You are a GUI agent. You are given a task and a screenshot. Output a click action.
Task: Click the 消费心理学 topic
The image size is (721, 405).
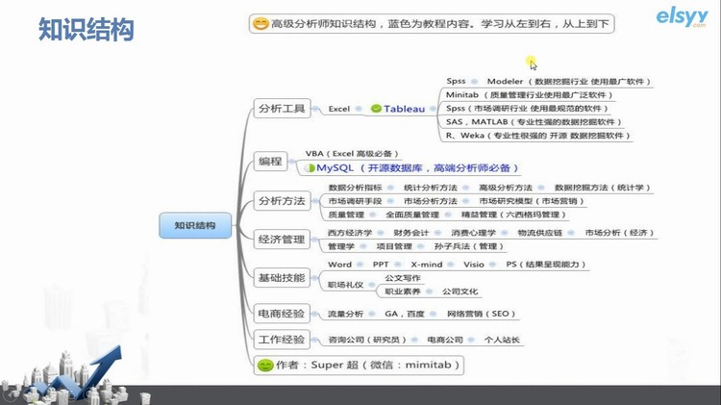pos(473,233)
